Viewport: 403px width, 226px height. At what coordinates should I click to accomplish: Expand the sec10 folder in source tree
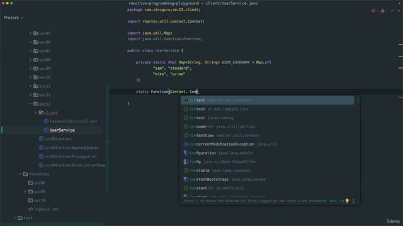pyautogui.click(x=30, y=77)
